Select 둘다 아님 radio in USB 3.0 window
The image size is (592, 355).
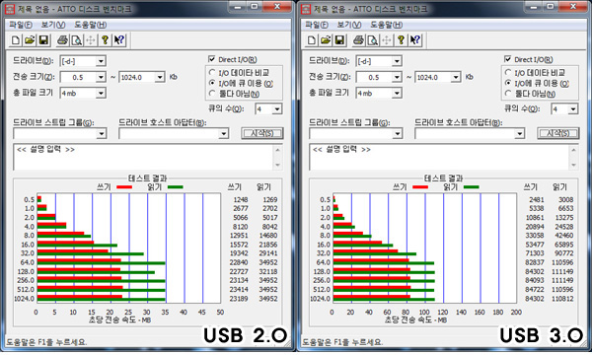click(508, 93)
